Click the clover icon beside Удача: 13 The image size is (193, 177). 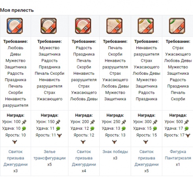(124, 129)
